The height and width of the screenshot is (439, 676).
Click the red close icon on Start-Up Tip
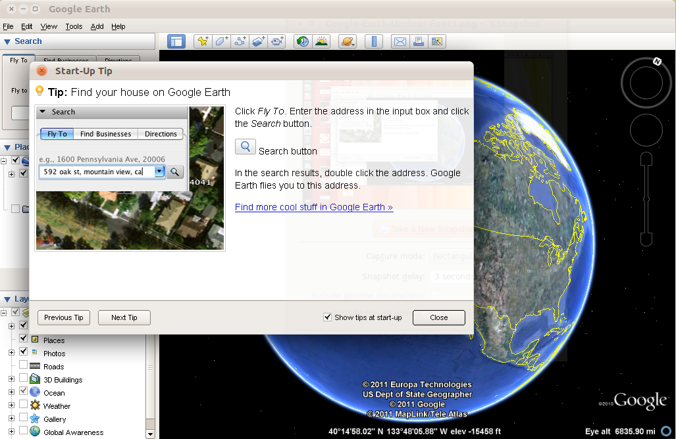click(42, 71)
